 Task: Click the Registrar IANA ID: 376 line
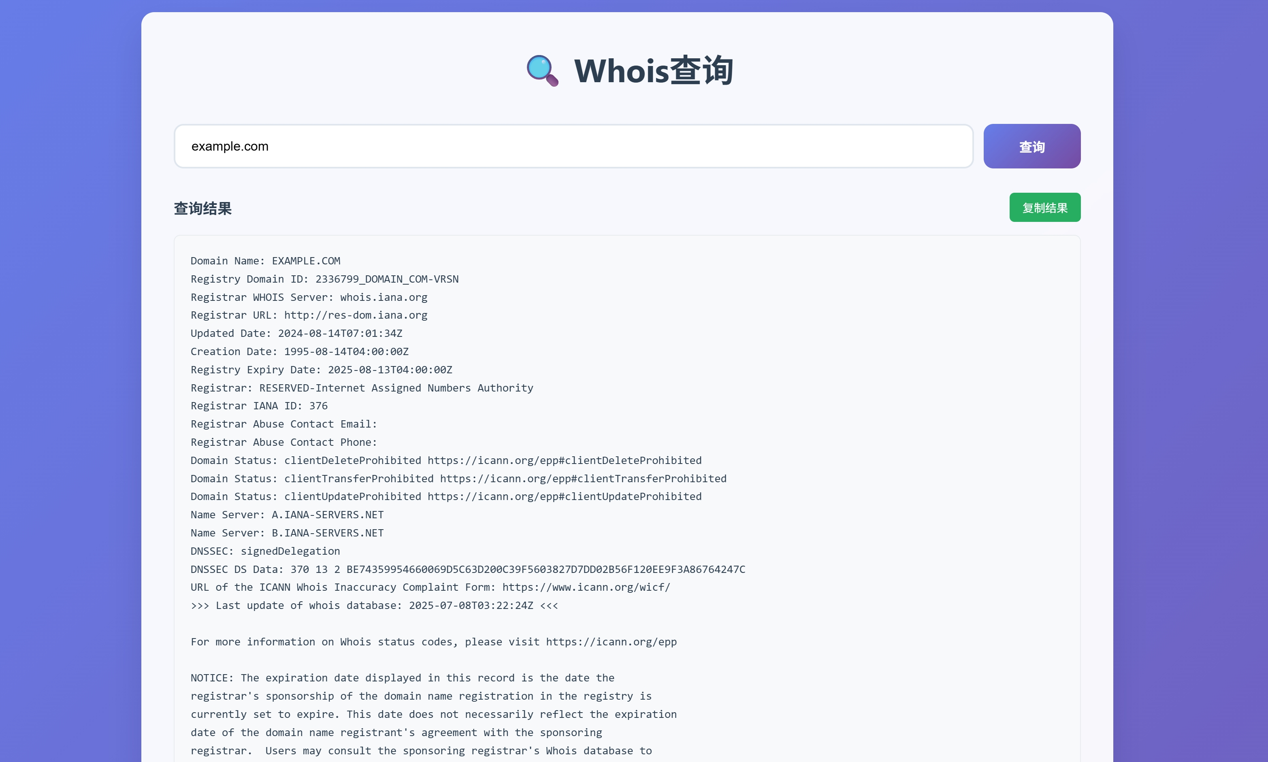click(259, 406)
